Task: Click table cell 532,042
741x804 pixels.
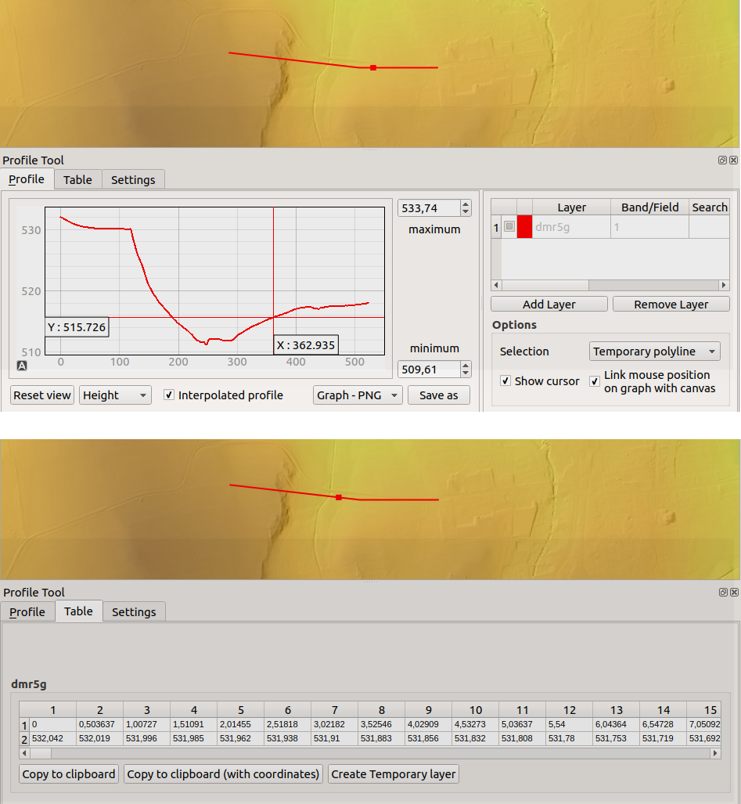Action: click(x=52, y=738)
